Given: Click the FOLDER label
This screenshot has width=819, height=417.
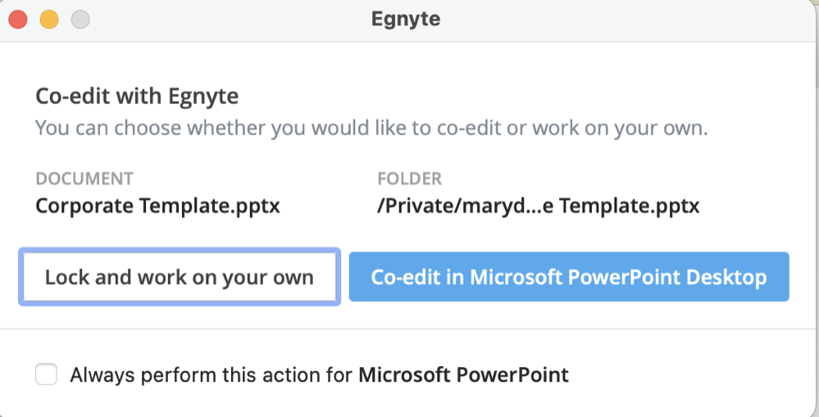Looking at the screenshot, I should point(410,179).
